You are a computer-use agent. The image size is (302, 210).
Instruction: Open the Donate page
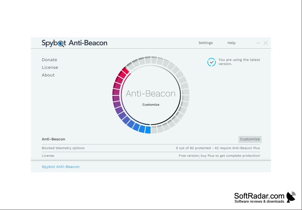click(x=49, y=60)
